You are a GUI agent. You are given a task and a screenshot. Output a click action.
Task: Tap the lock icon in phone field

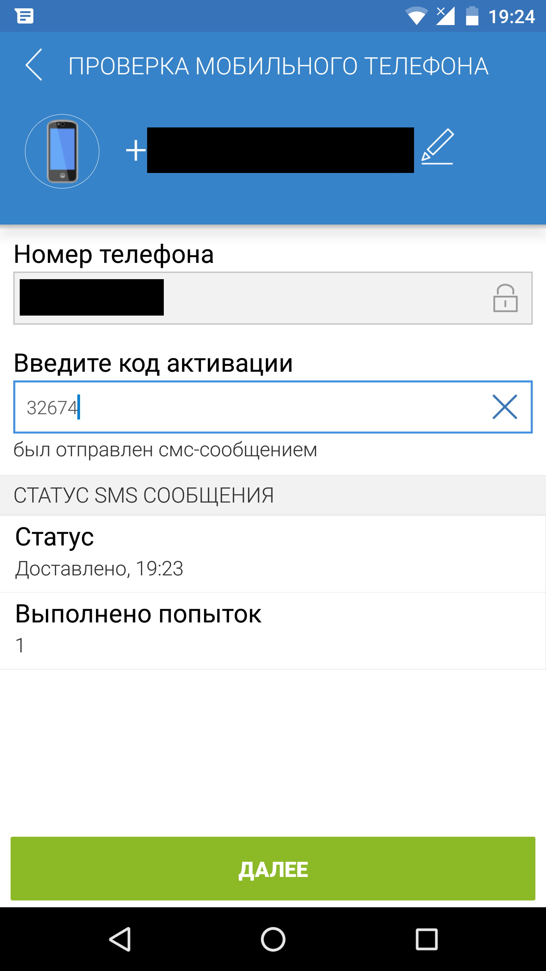[505, 299]
